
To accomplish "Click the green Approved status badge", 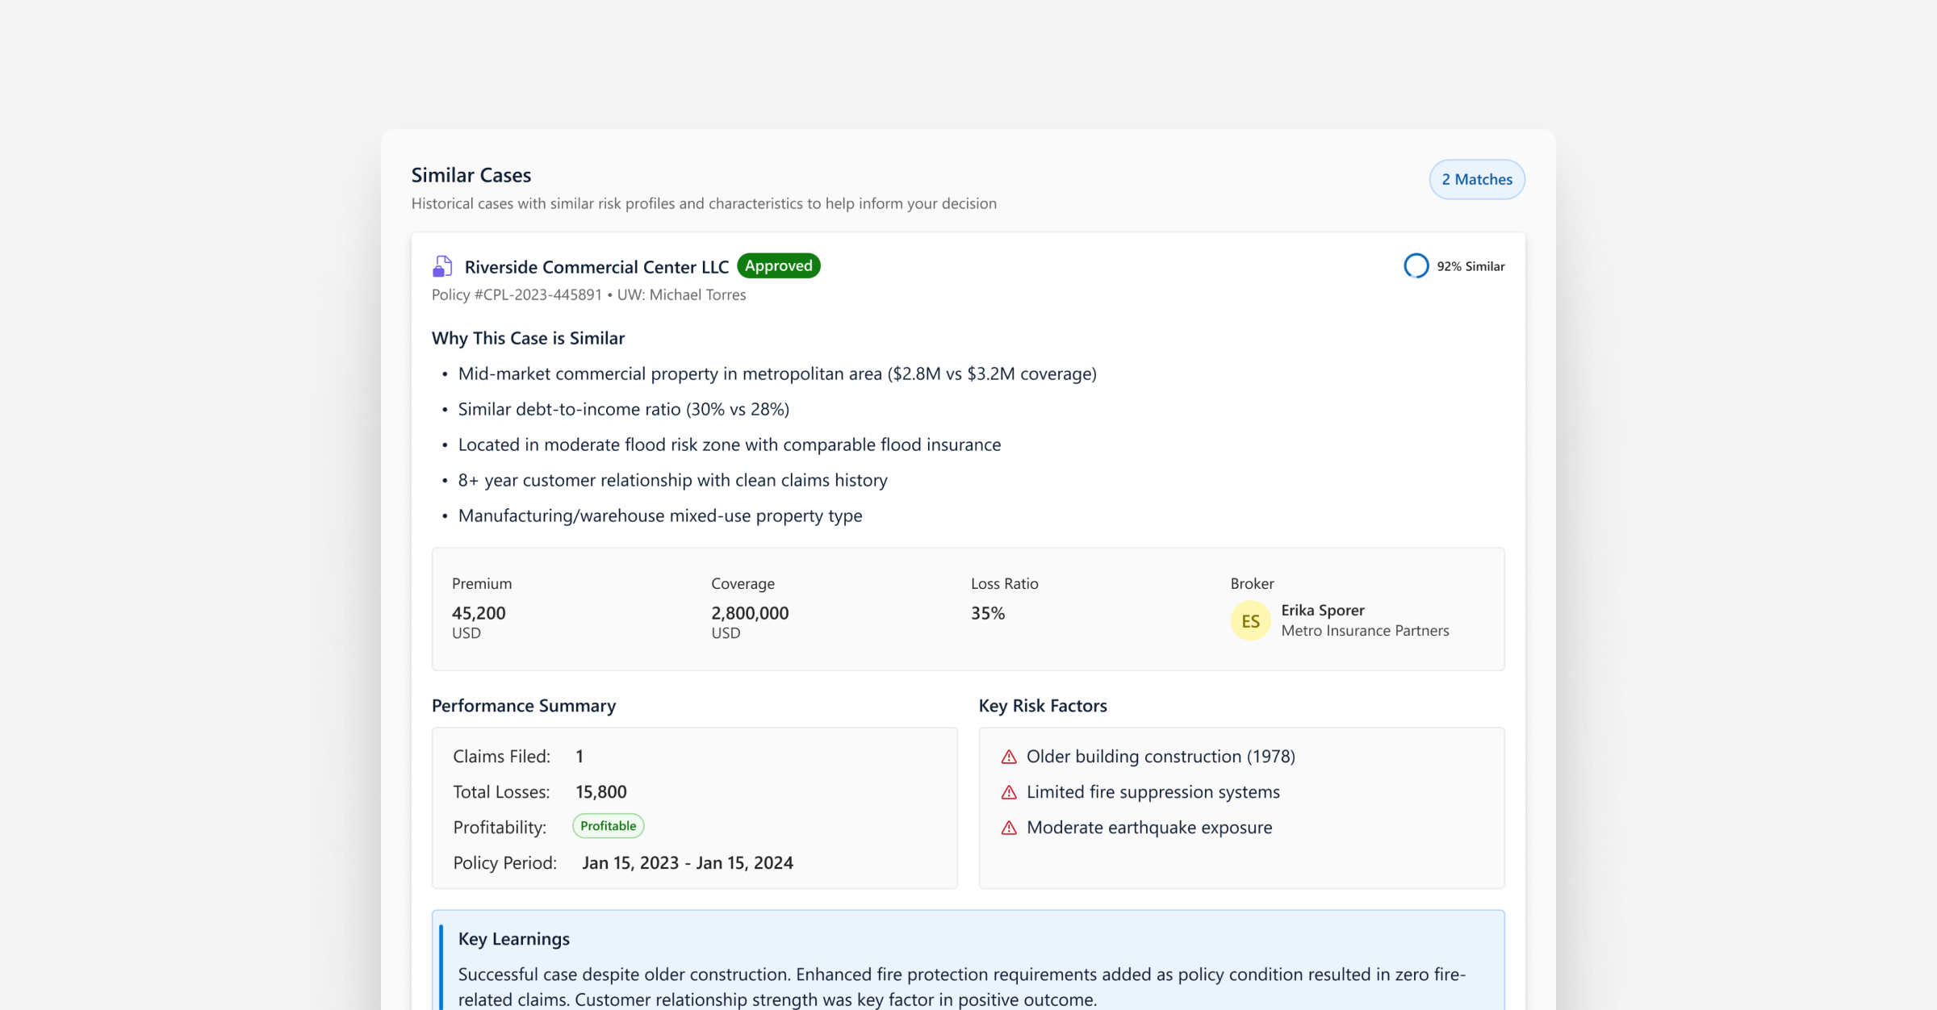I will point(778,266).
